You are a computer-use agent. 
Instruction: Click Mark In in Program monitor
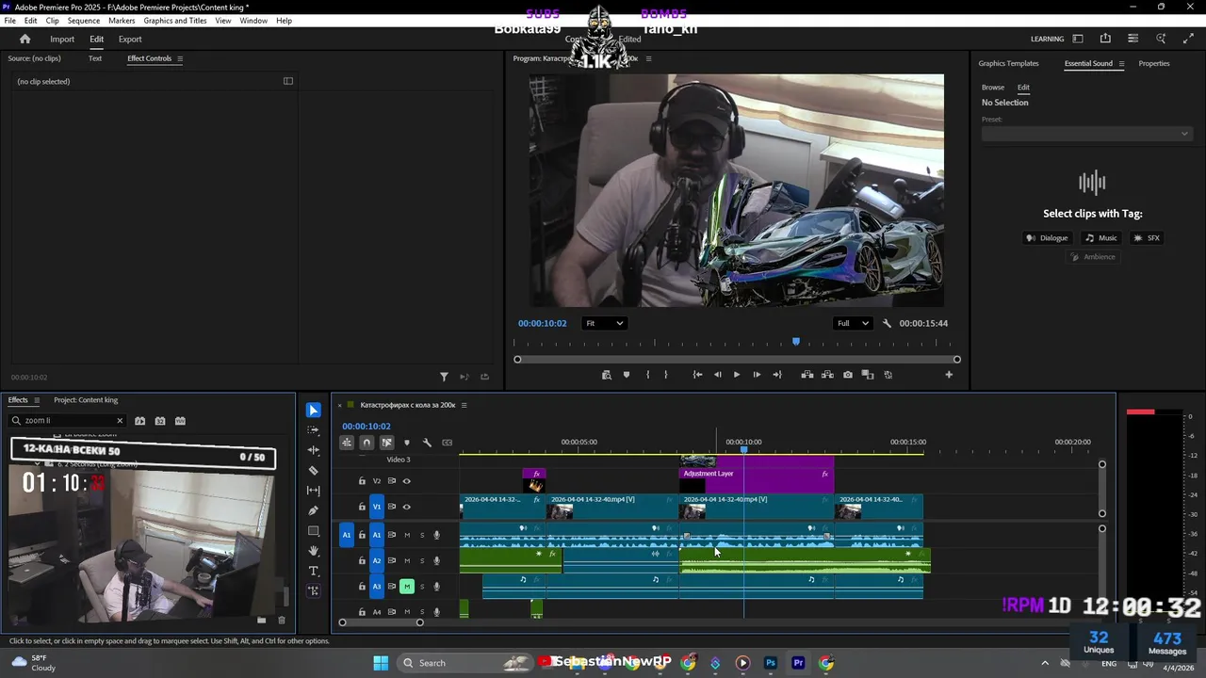[x=647, y=375]
